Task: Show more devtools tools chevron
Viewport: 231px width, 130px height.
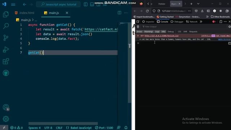Action: click(x=201, y=22)
